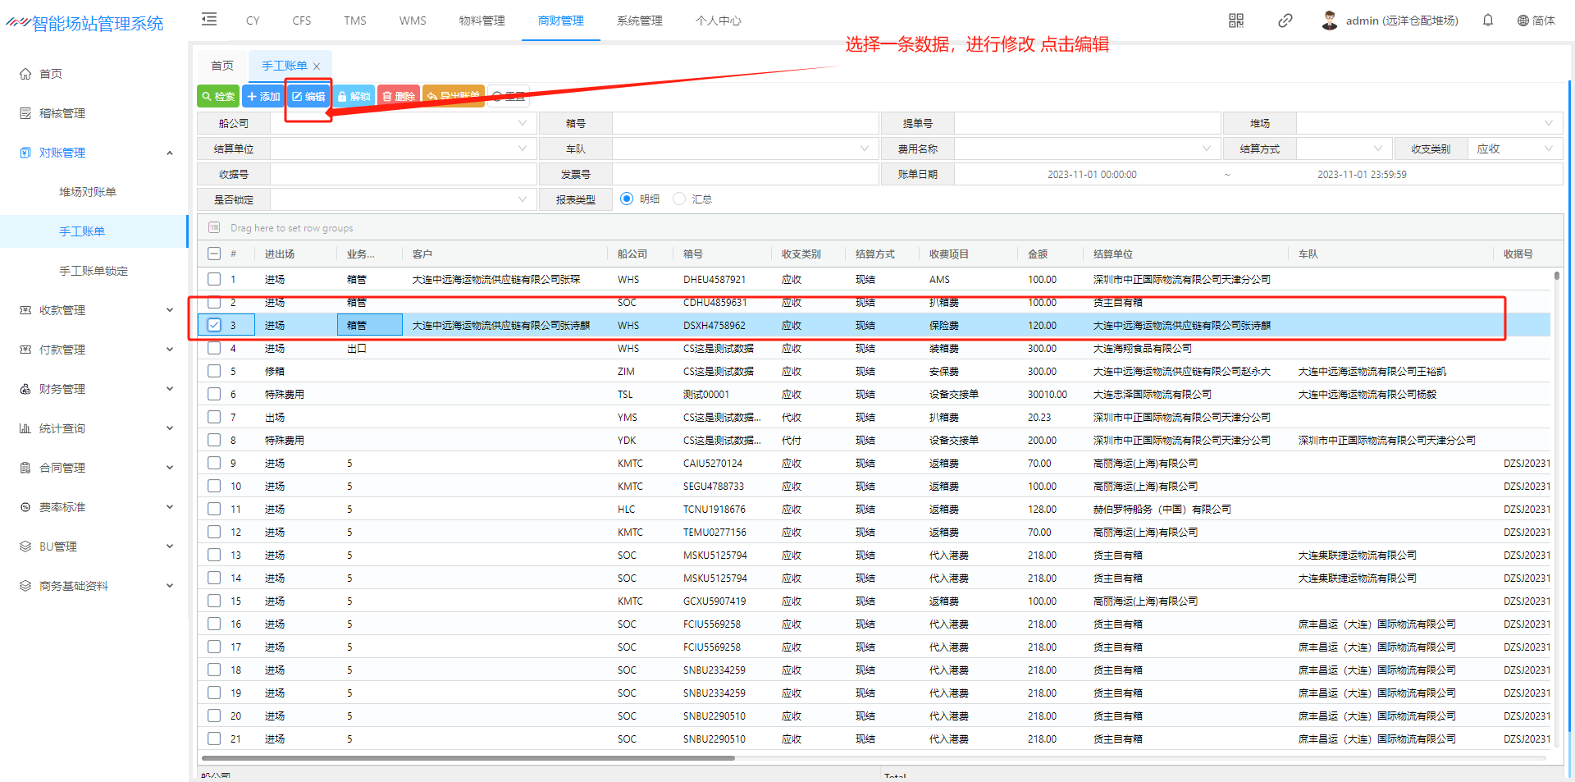Viewport: 1575px width, 782px height.
Task: Open the 船公司 dropdown
Action: 403,123
